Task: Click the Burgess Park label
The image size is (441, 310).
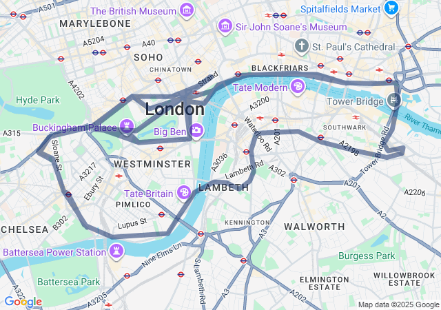Action: point(367,256)
